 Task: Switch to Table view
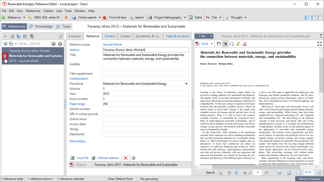pos(195,17)
